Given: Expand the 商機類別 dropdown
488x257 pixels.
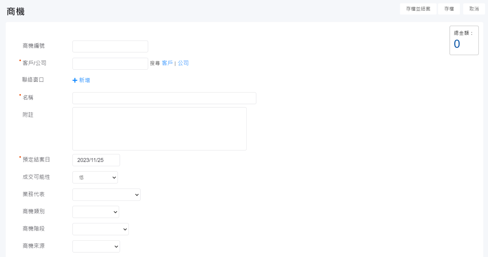Looking at the screenshot, I should (96, 212).
